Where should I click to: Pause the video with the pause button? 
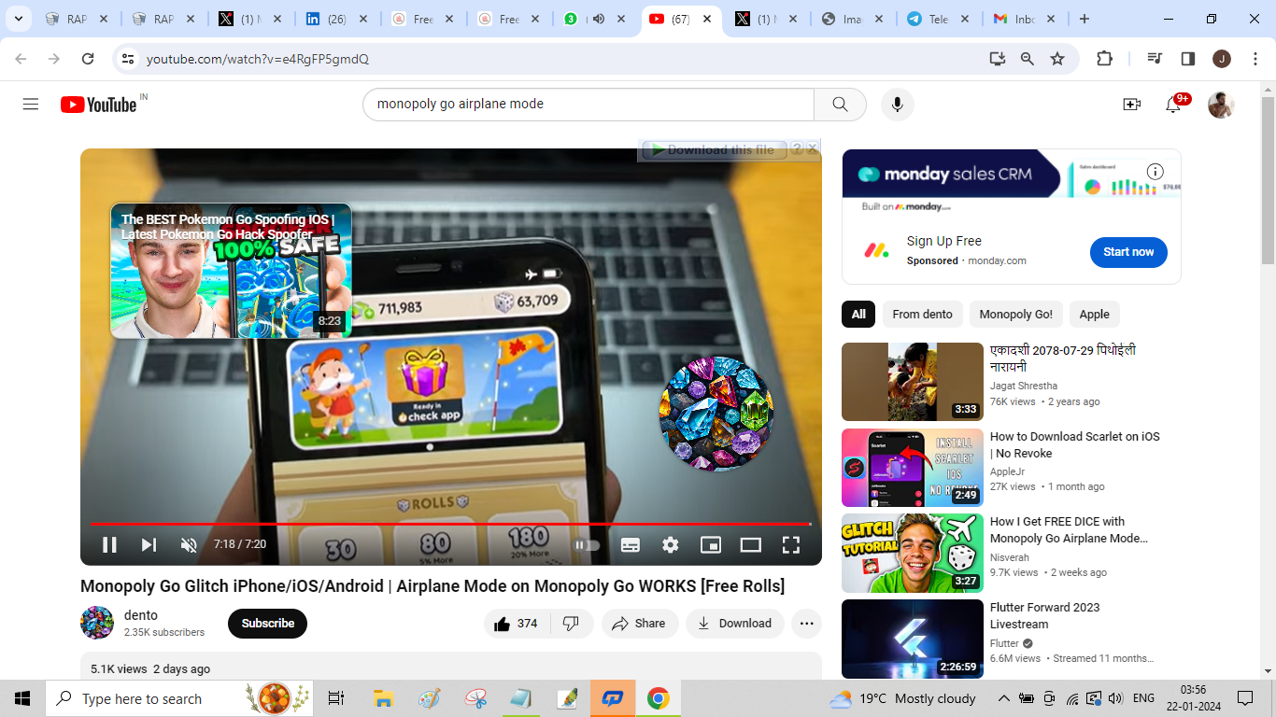109,545
